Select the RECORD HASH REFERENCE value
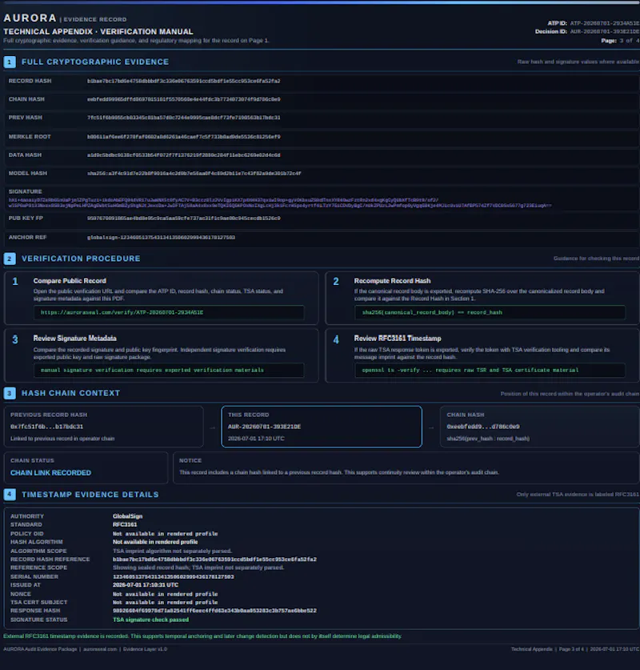Screen dimensions: 640x670 [x=214, y=560]
